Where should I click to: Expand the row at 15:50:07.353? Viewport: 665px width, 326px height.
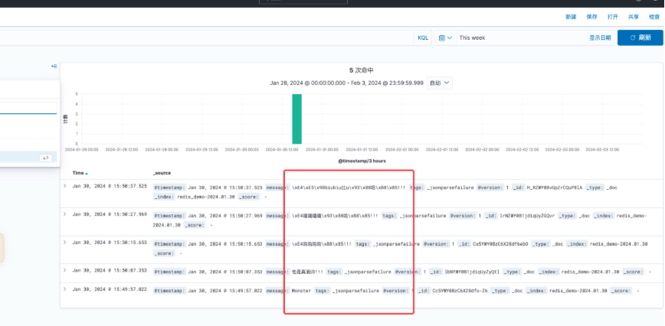pos(65,271)
